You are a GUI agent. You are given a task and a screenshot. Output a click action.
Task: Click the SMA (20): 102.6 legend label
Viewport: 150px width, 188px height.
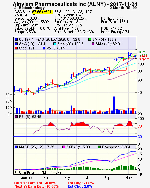(70, 44)
